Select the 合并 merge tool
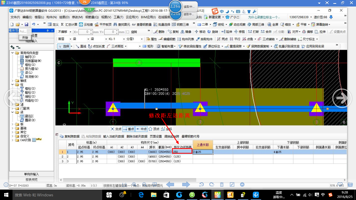The image size is (356, 200). [266, 32]
